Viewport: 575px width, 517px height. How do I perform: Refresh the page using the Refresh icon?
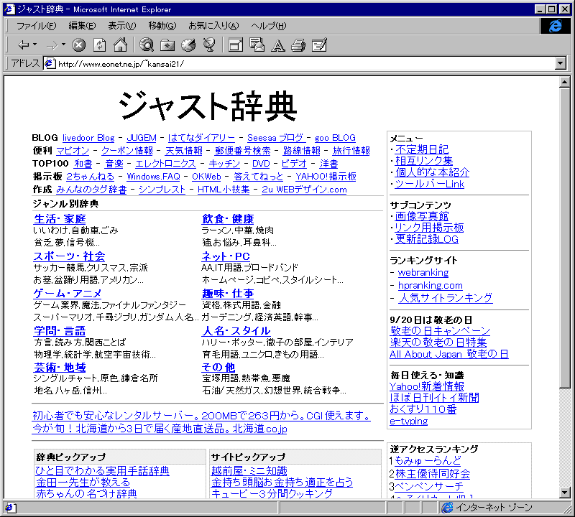pos(99,45)
